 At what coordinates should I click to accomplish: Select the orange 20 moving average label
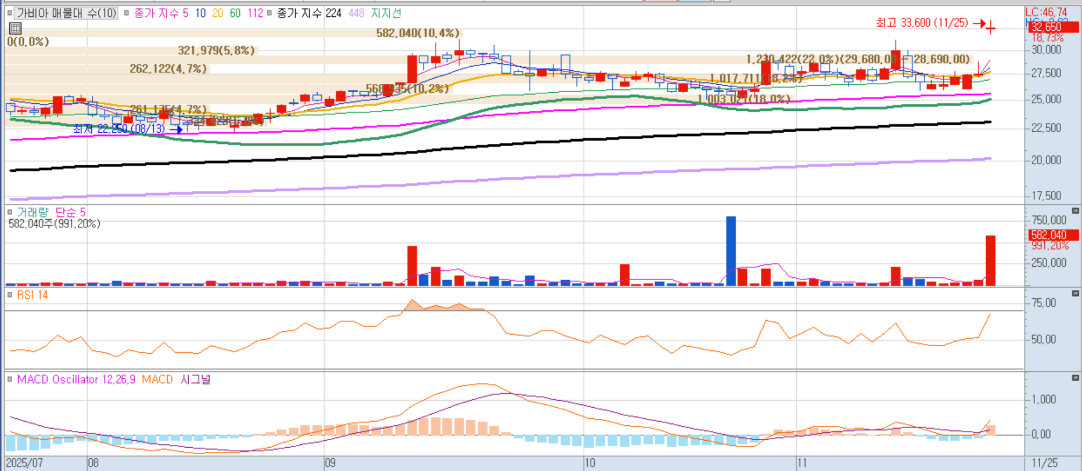[x=218, y=13]
